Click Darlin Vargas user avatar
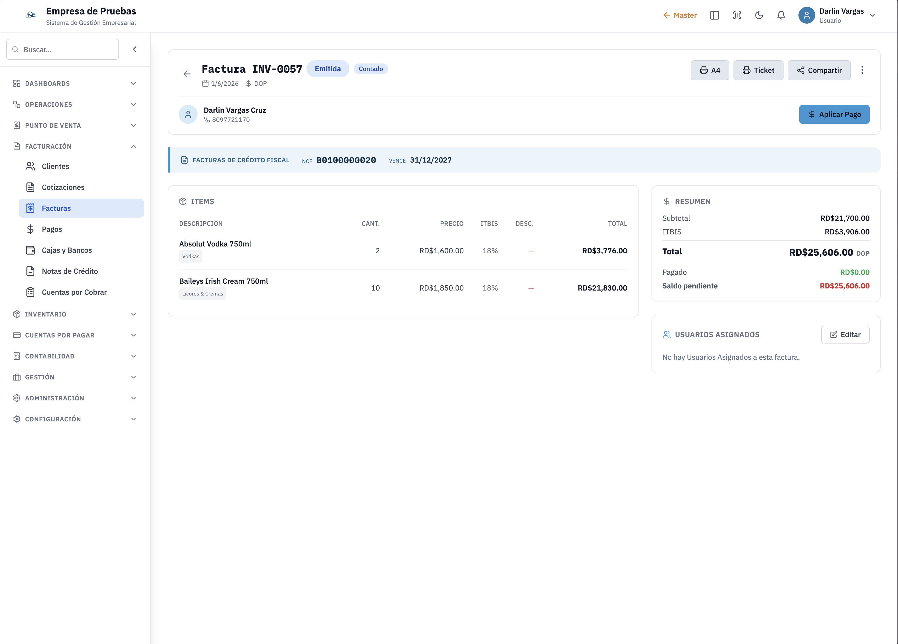 pos(807,15)
